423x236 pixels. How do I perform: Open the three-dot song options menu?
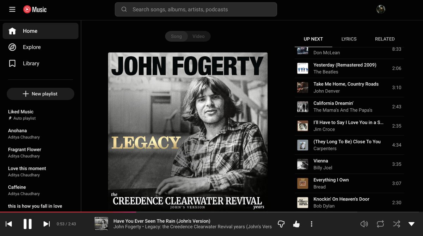[x=312, y=224]
